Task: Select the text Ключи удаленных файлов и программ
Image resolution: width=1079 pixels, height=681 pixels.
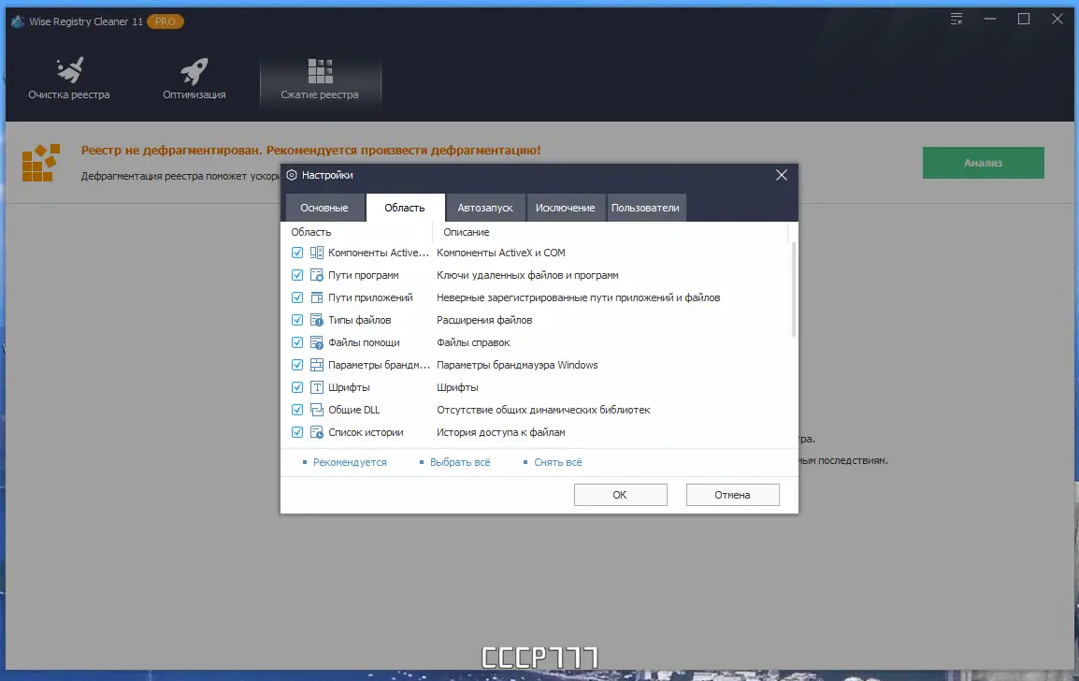Action: [x=527, y=275]
